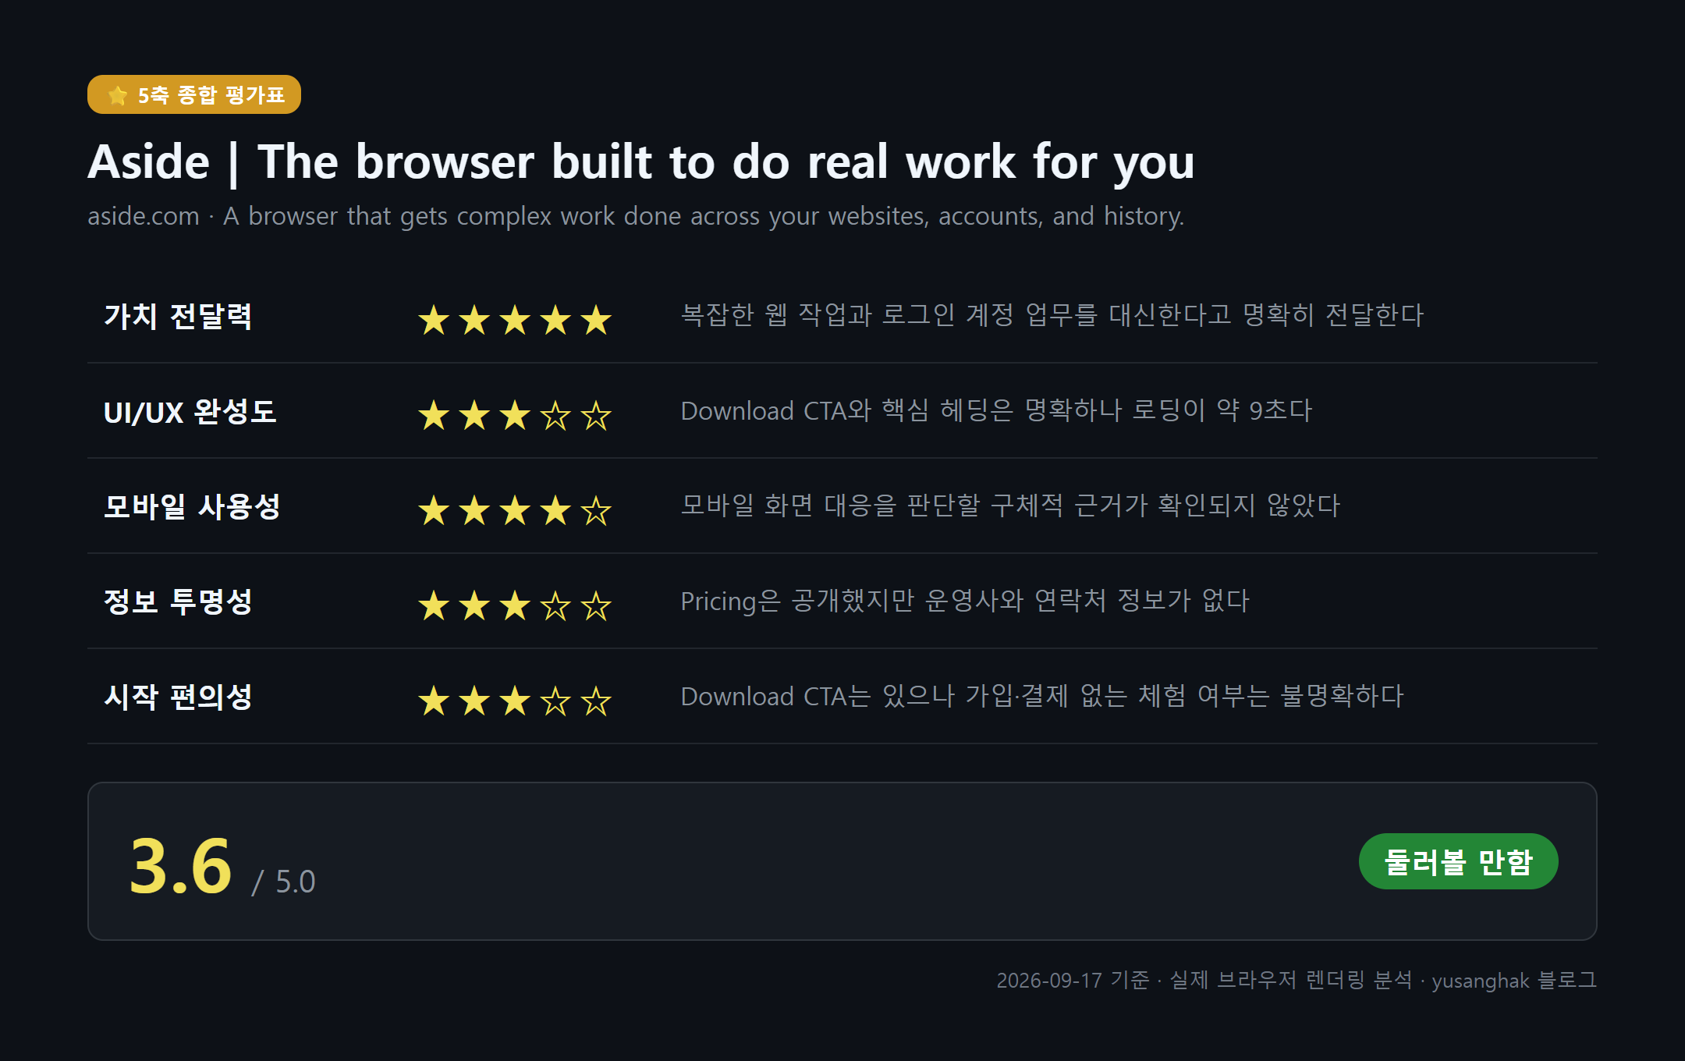The height and width of the screenshot is (1061, 1685).
Task: Click the 둘러볼 만함 green badge
Action: click(1458, 861)
